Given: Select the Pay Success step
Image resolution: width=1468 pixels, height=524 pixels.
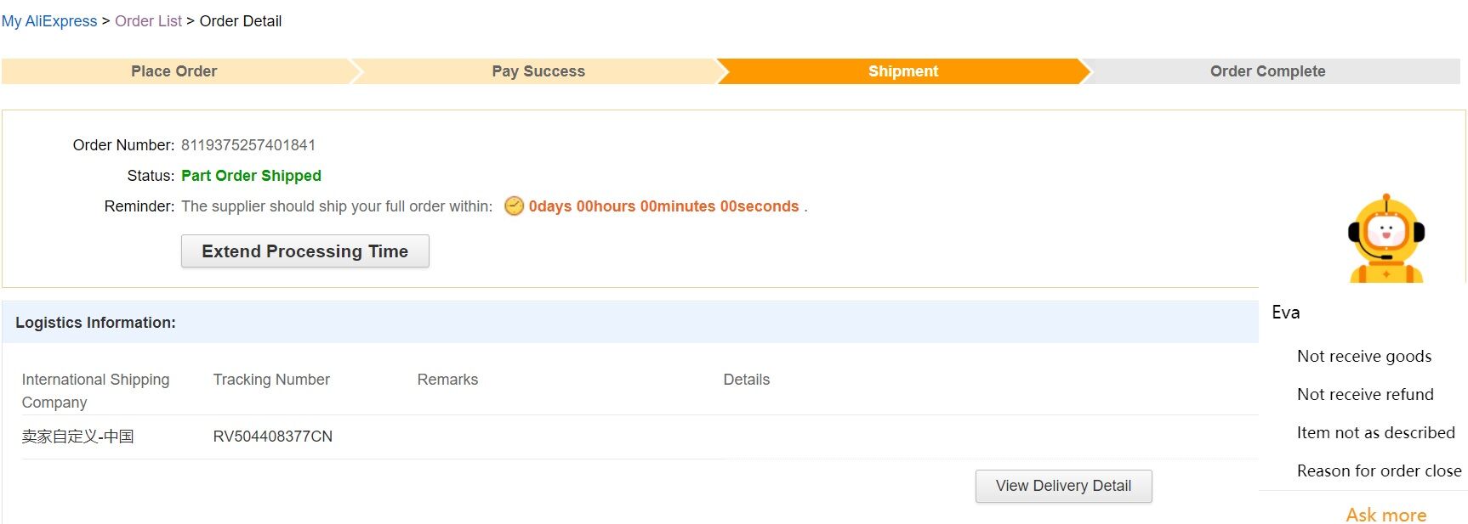Looking at the screenshot, I should pyautogui.click(x=538, y=71).
